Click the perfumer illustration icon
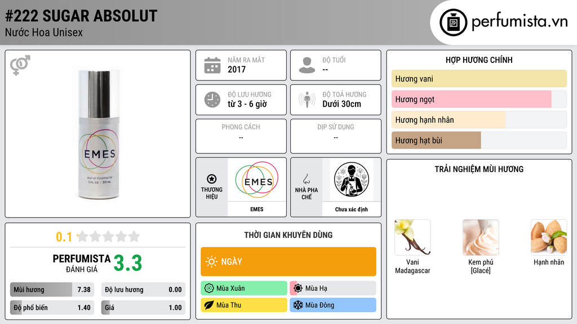577x324 pixels. (352, 179)
